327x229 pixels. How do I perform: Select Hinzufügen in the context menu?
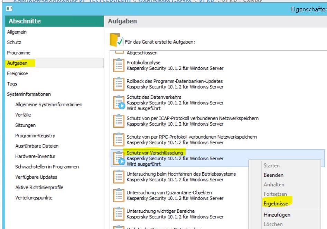[x=277, y=215]
